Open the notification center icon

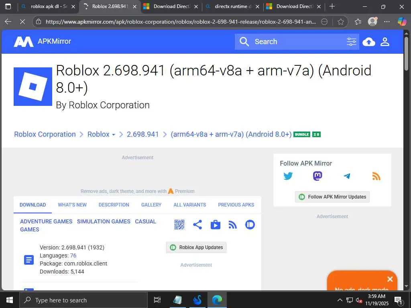tap(399, 300)
